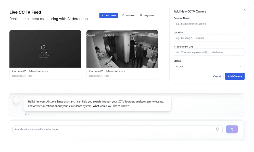Enable Fullscreen viewing mode
The image size is (254, 152).
click(x=128, y=15)
